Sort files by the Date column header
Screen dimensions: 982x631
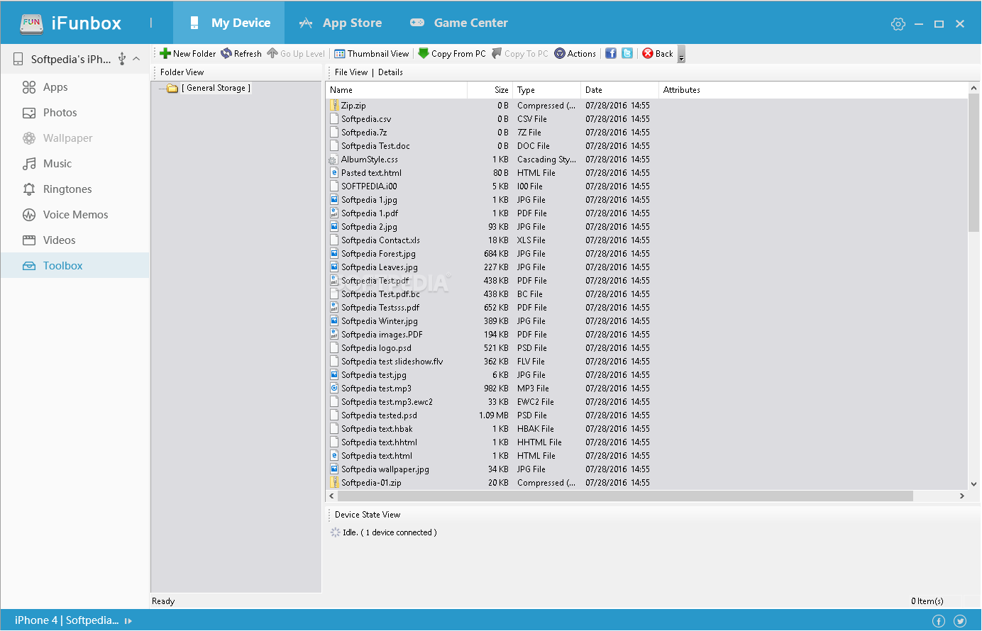(x=619, y=90)
